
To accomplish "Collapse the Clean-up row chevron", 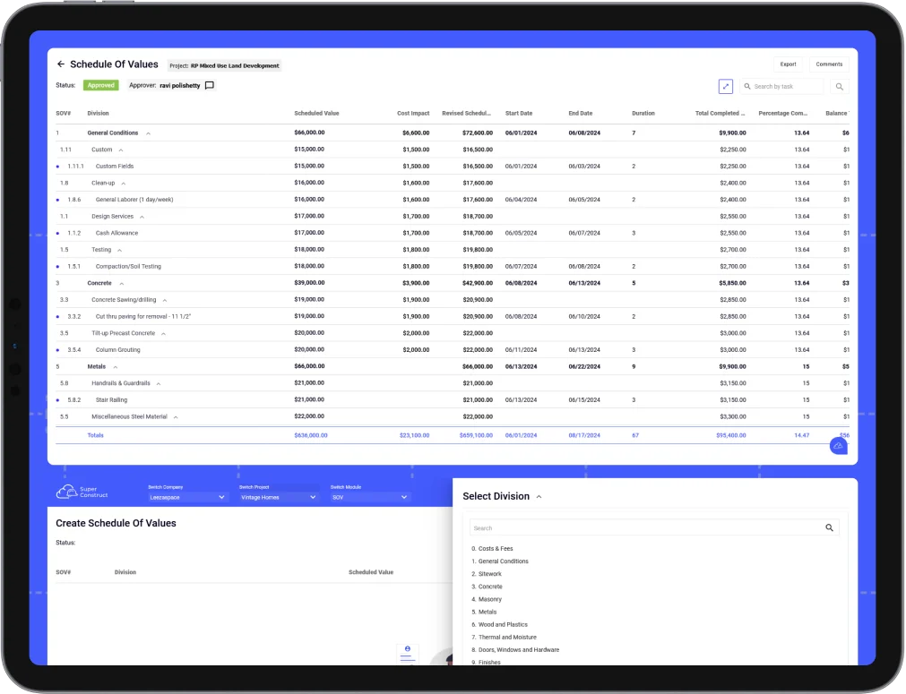I will click(x=123, y=184).
